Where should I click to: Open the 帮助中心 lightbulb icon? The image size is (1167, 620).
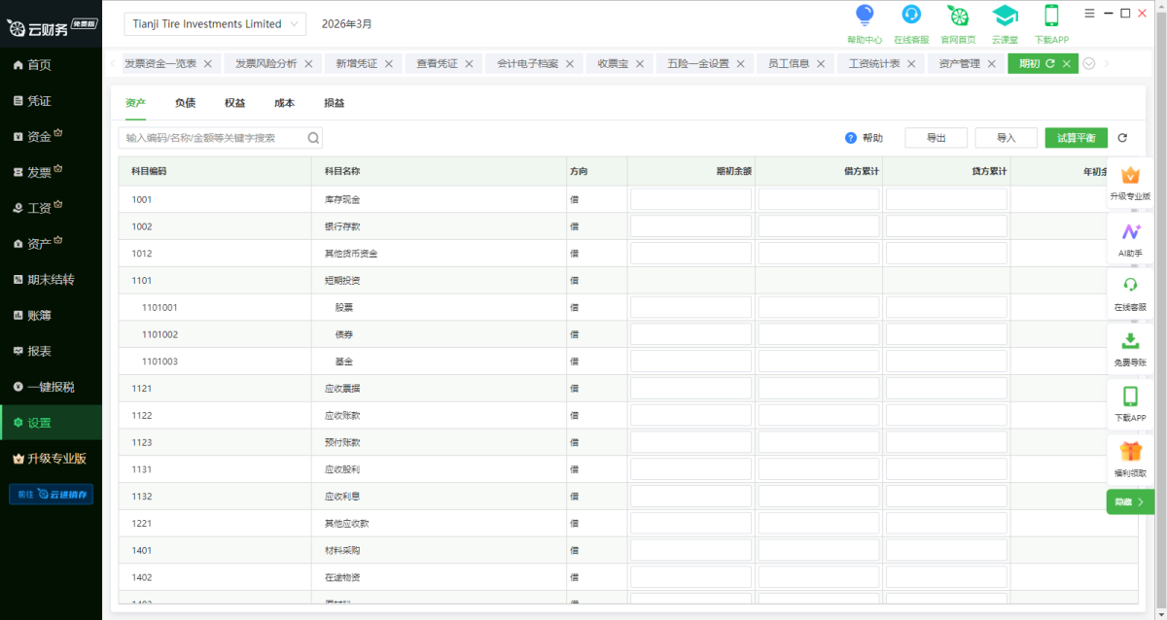(x=864, y=16)
